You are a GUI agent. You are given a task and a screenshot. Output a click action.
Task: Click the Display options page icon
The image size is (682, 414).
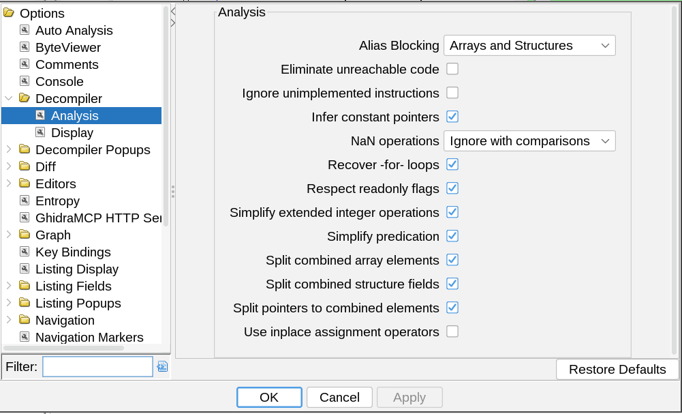pyautogui.click(x=41, y=132)
